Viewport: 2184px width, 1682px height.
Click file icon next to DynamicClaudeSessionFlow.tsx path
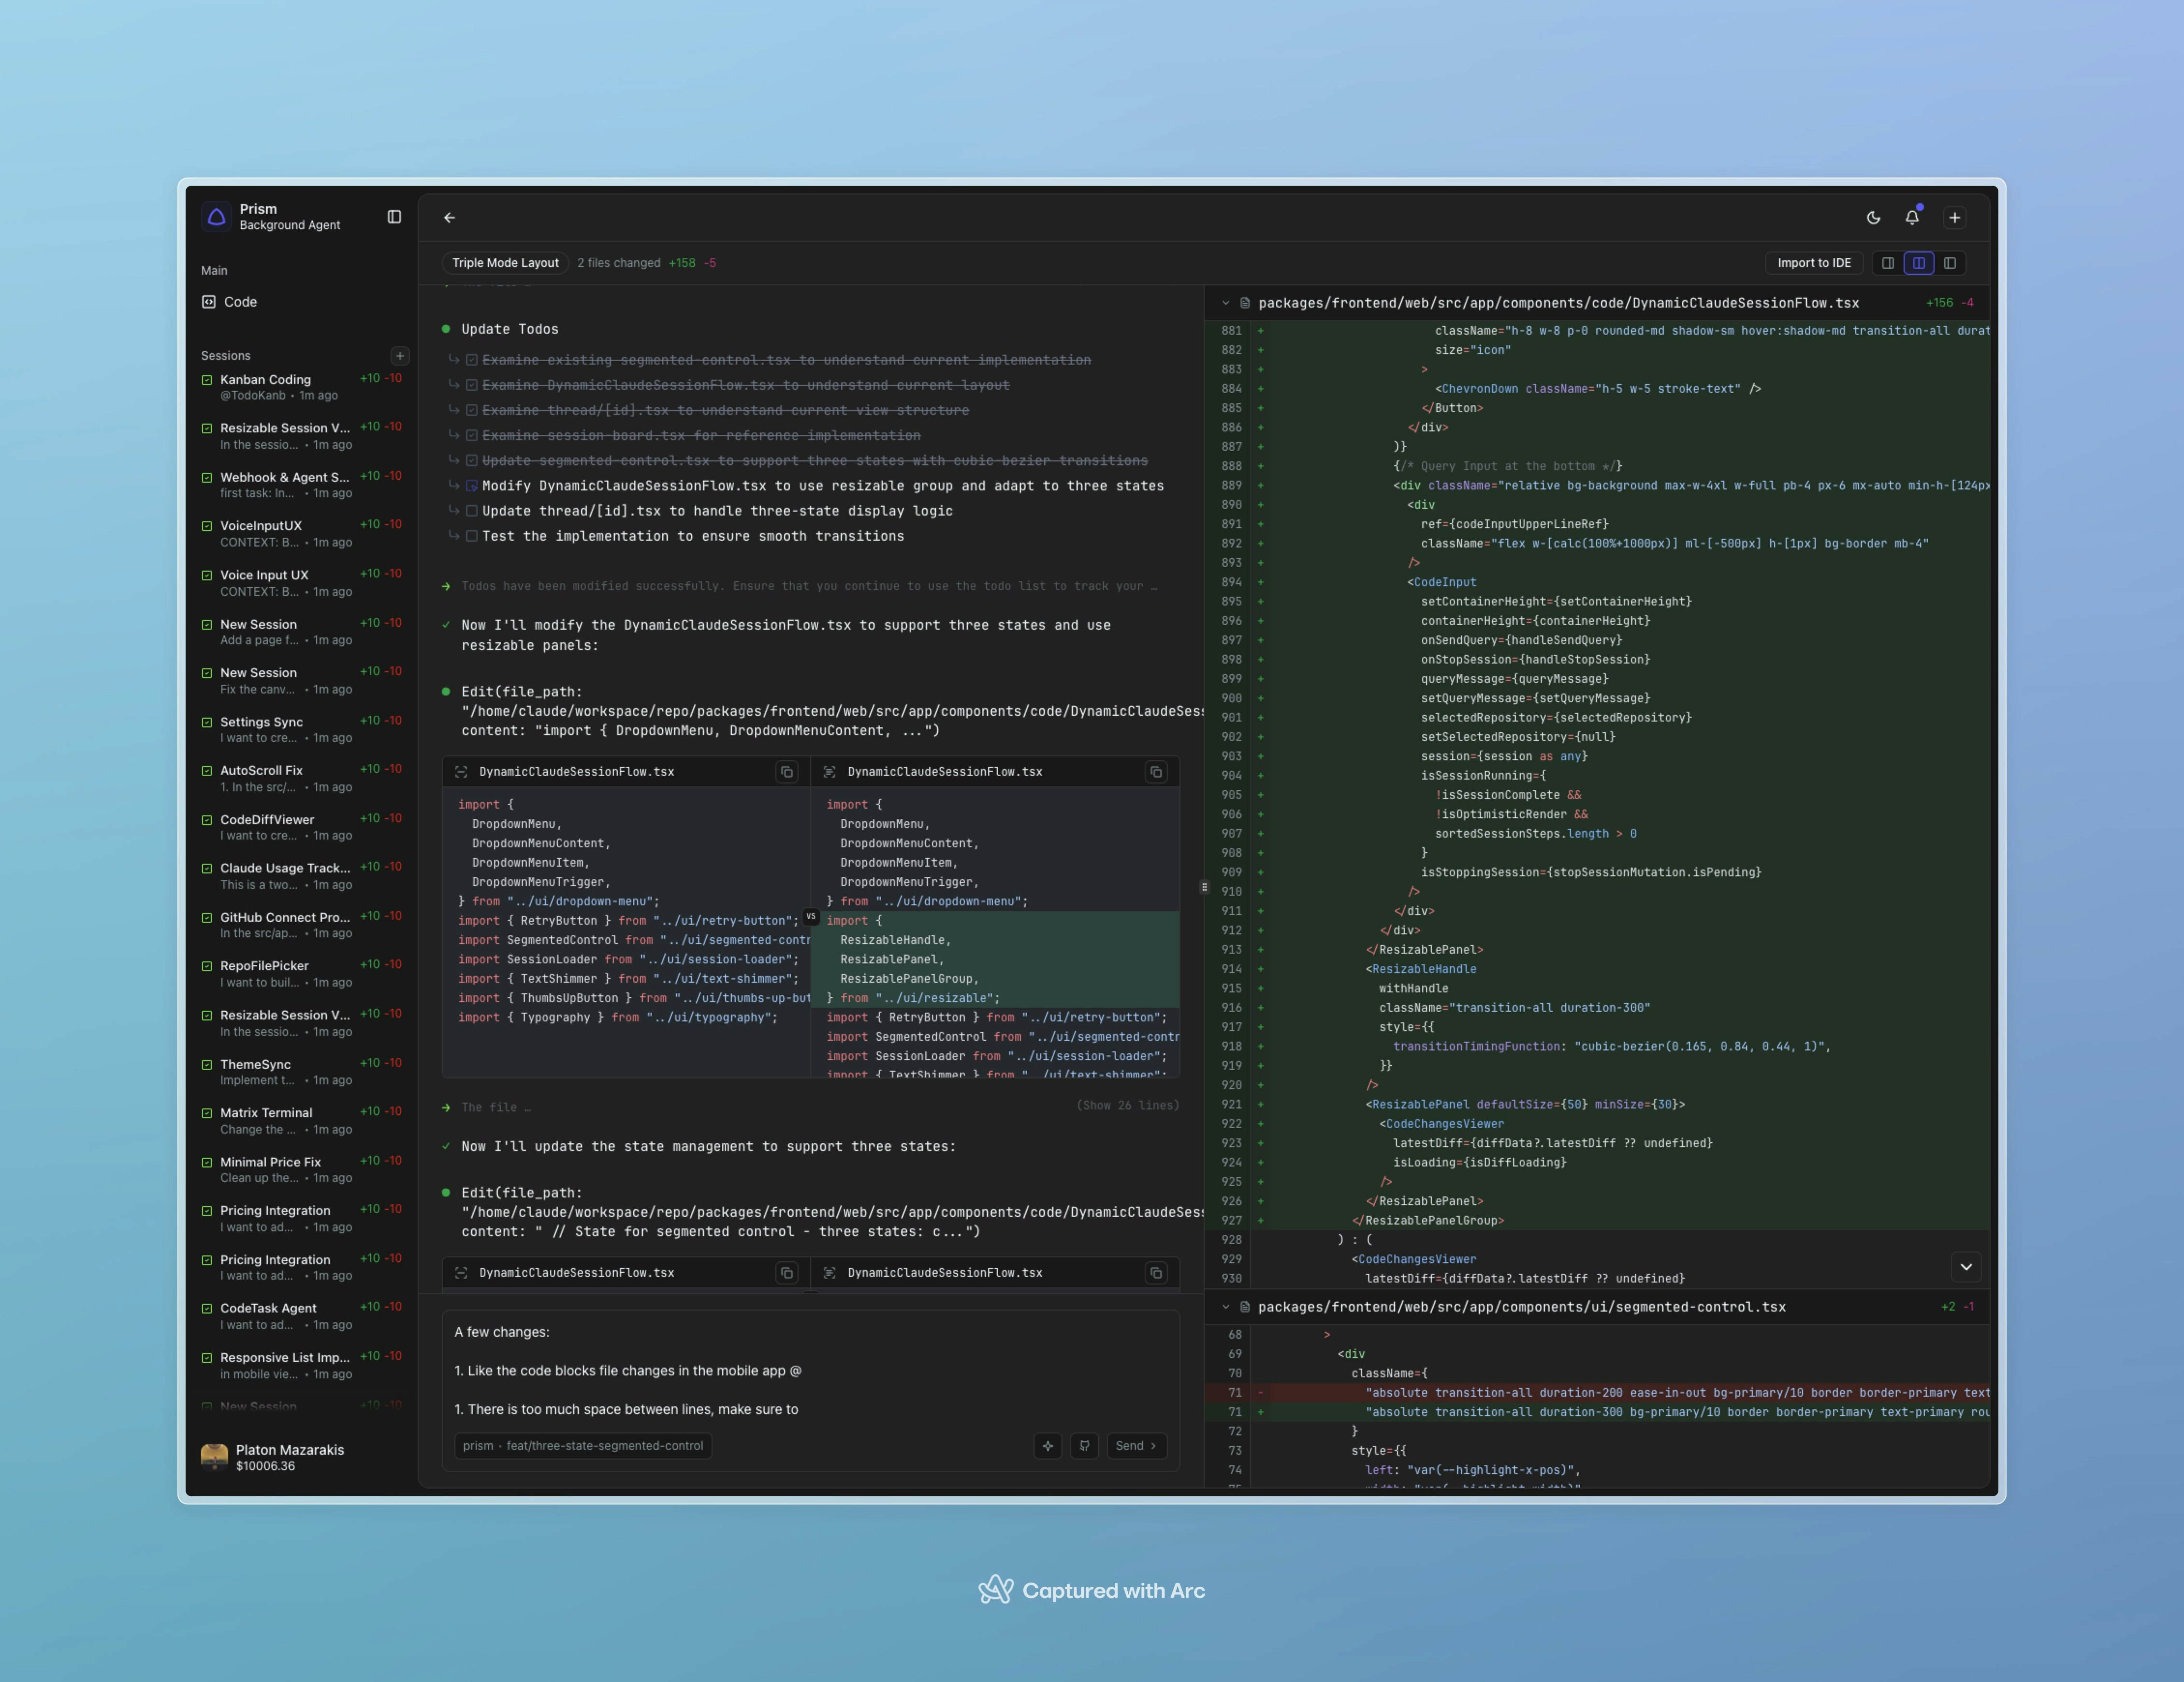tap(1245, 303)
